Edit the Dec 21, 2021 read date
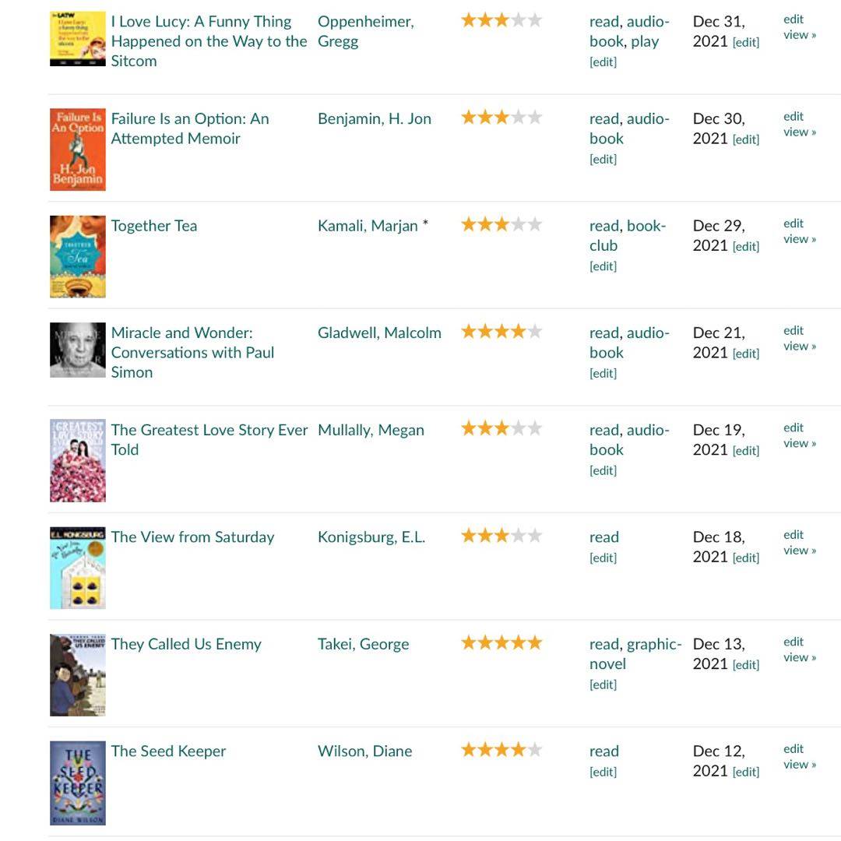The width and height of the screenshot is (841, 841). 745,354
